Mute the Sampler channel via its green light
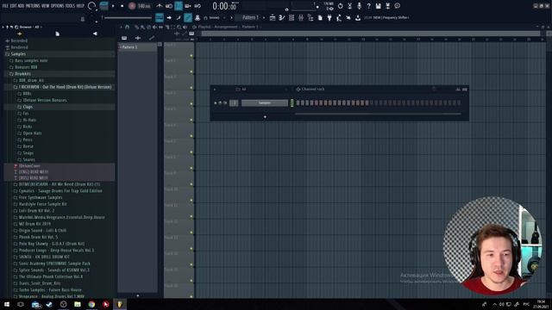This screenshot has width=552, height=310. tap(215, 103)
